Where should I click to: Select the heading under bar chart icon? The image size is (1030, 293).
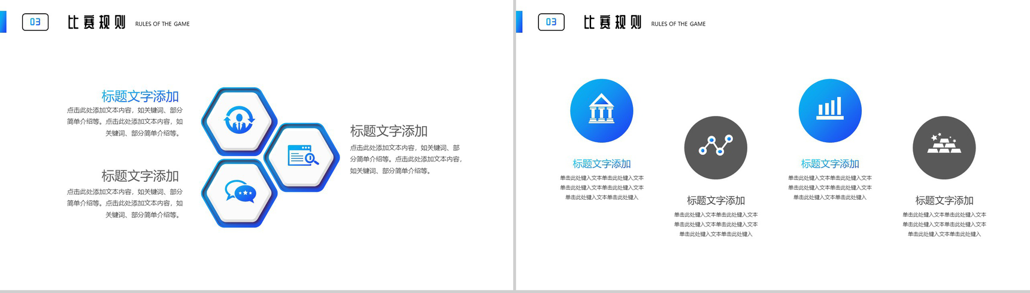click(830, 164)
